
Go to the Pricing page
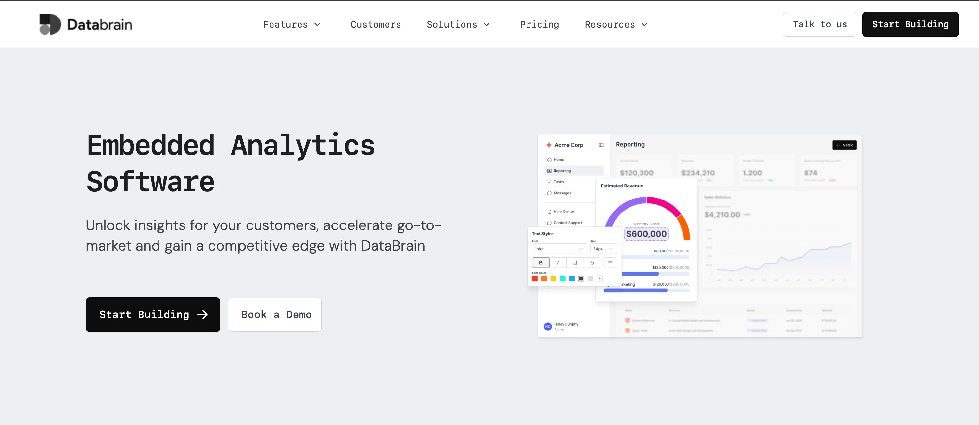point(539,24)
